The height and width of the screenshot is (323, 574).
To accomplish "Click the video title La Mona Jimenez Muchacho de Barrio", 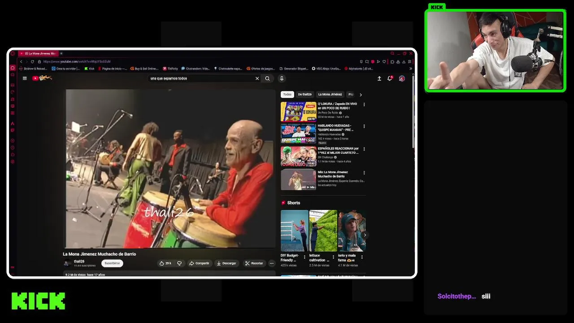I will tap(99, 254).
